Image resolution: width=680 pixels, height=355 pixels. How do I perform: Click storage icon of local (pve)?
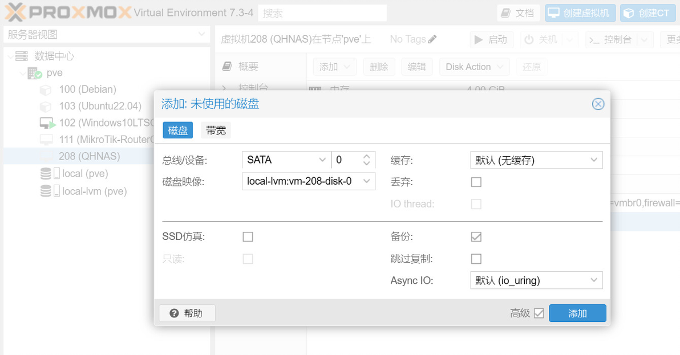[x=50, y=174]
